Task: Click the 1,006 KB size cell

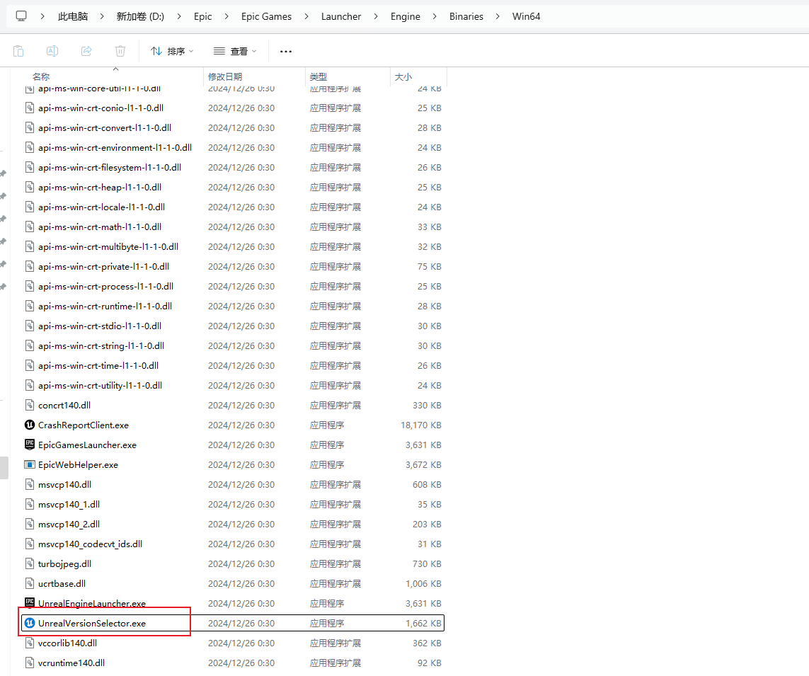Action: click(423, 584)
